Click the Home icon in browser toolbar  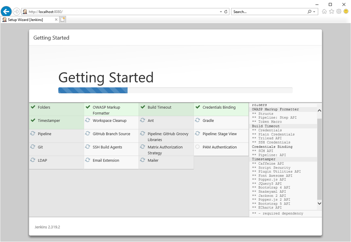[x=324, y=12]
